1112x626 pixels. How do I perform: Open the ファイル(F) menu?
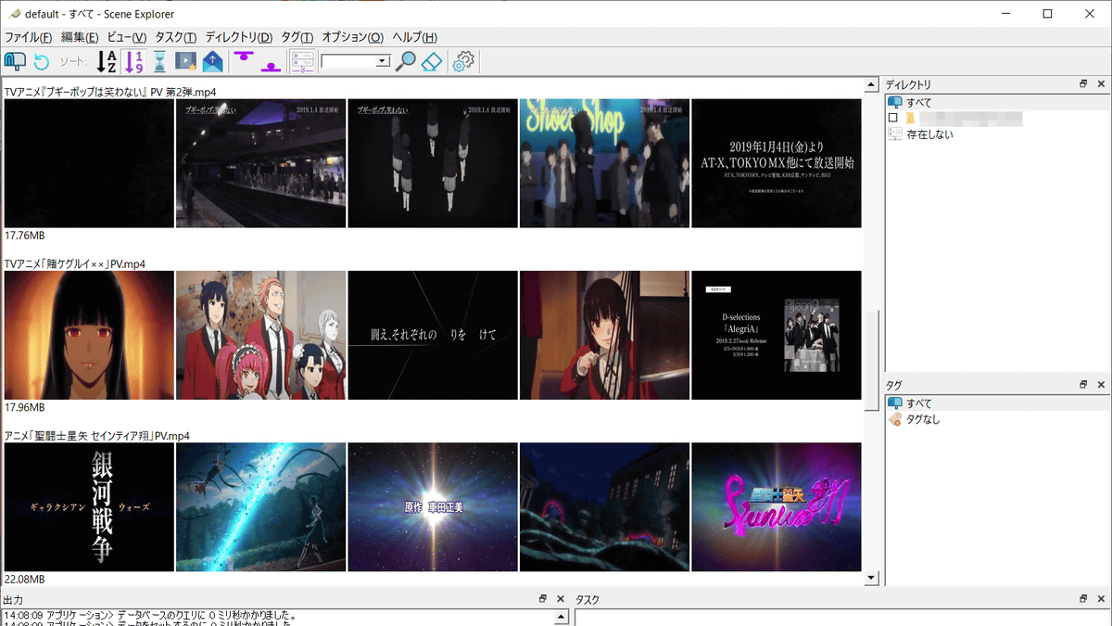pos(29,37)
